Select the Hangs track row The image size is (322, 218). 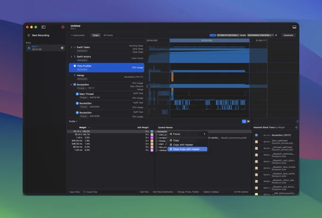(x=107, y=77)
